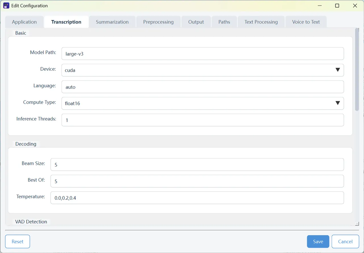Open the Text Processing tab
The width and height of the screenshot is (364, 253).
tap(261, 22)
